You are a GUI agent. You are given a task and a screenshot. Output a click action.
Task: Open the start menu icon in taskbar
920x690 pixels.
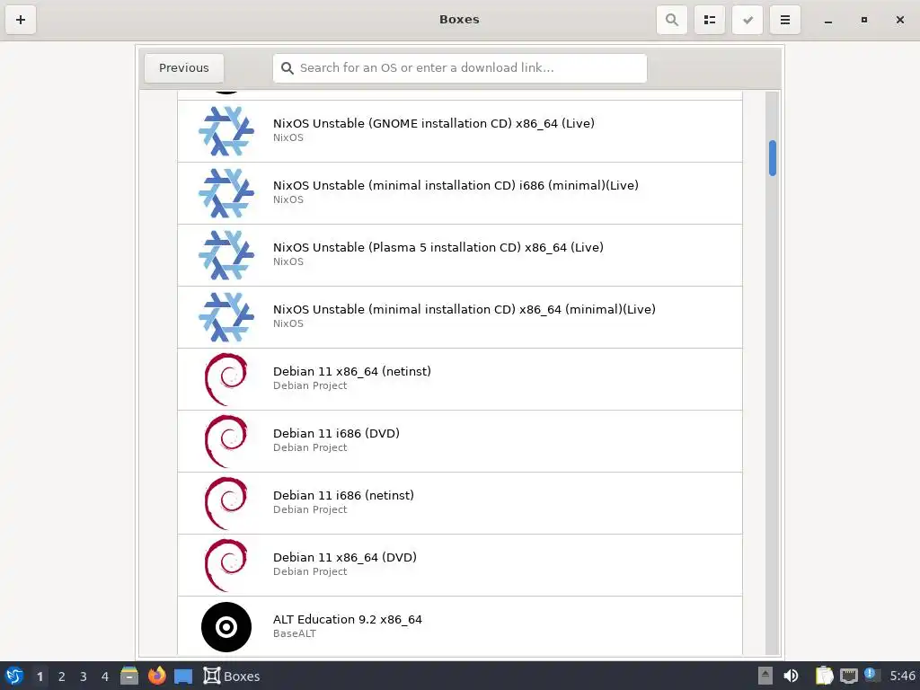click(x=14, y=676)
